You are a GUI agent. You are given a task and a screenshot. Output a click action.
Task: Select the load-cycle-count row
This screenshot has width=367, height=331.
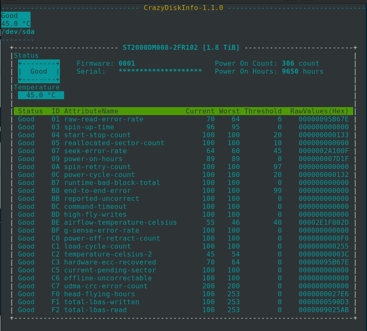183,246
